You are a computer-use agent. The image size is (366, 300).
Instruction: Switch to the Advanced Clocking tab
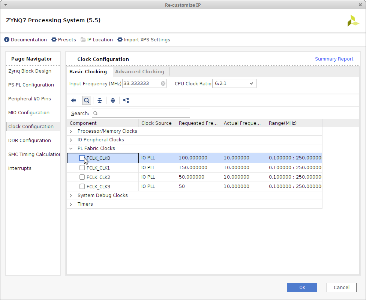[139, 71]
